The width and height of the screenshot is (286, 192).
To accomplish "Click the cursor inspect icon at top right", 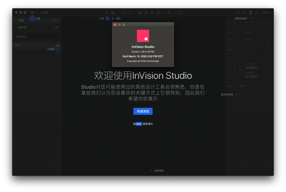I will click(x=238, y=13).
